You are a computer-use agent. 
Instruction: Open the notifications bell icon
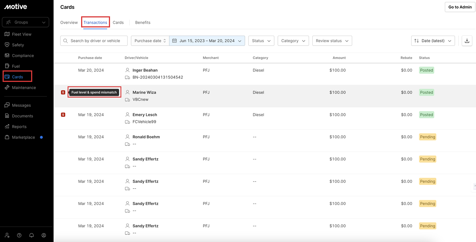pyautogui.click(x=31, y=235)
